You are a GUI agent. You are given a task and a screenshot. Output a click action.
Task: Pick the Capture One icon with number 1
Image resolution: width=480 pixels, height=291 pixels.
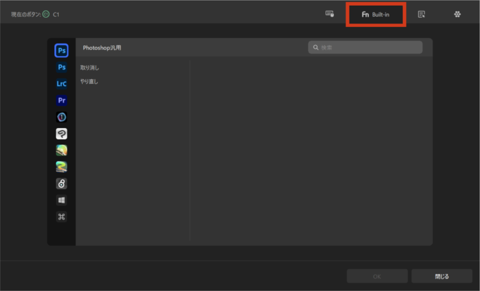[61, 117]
